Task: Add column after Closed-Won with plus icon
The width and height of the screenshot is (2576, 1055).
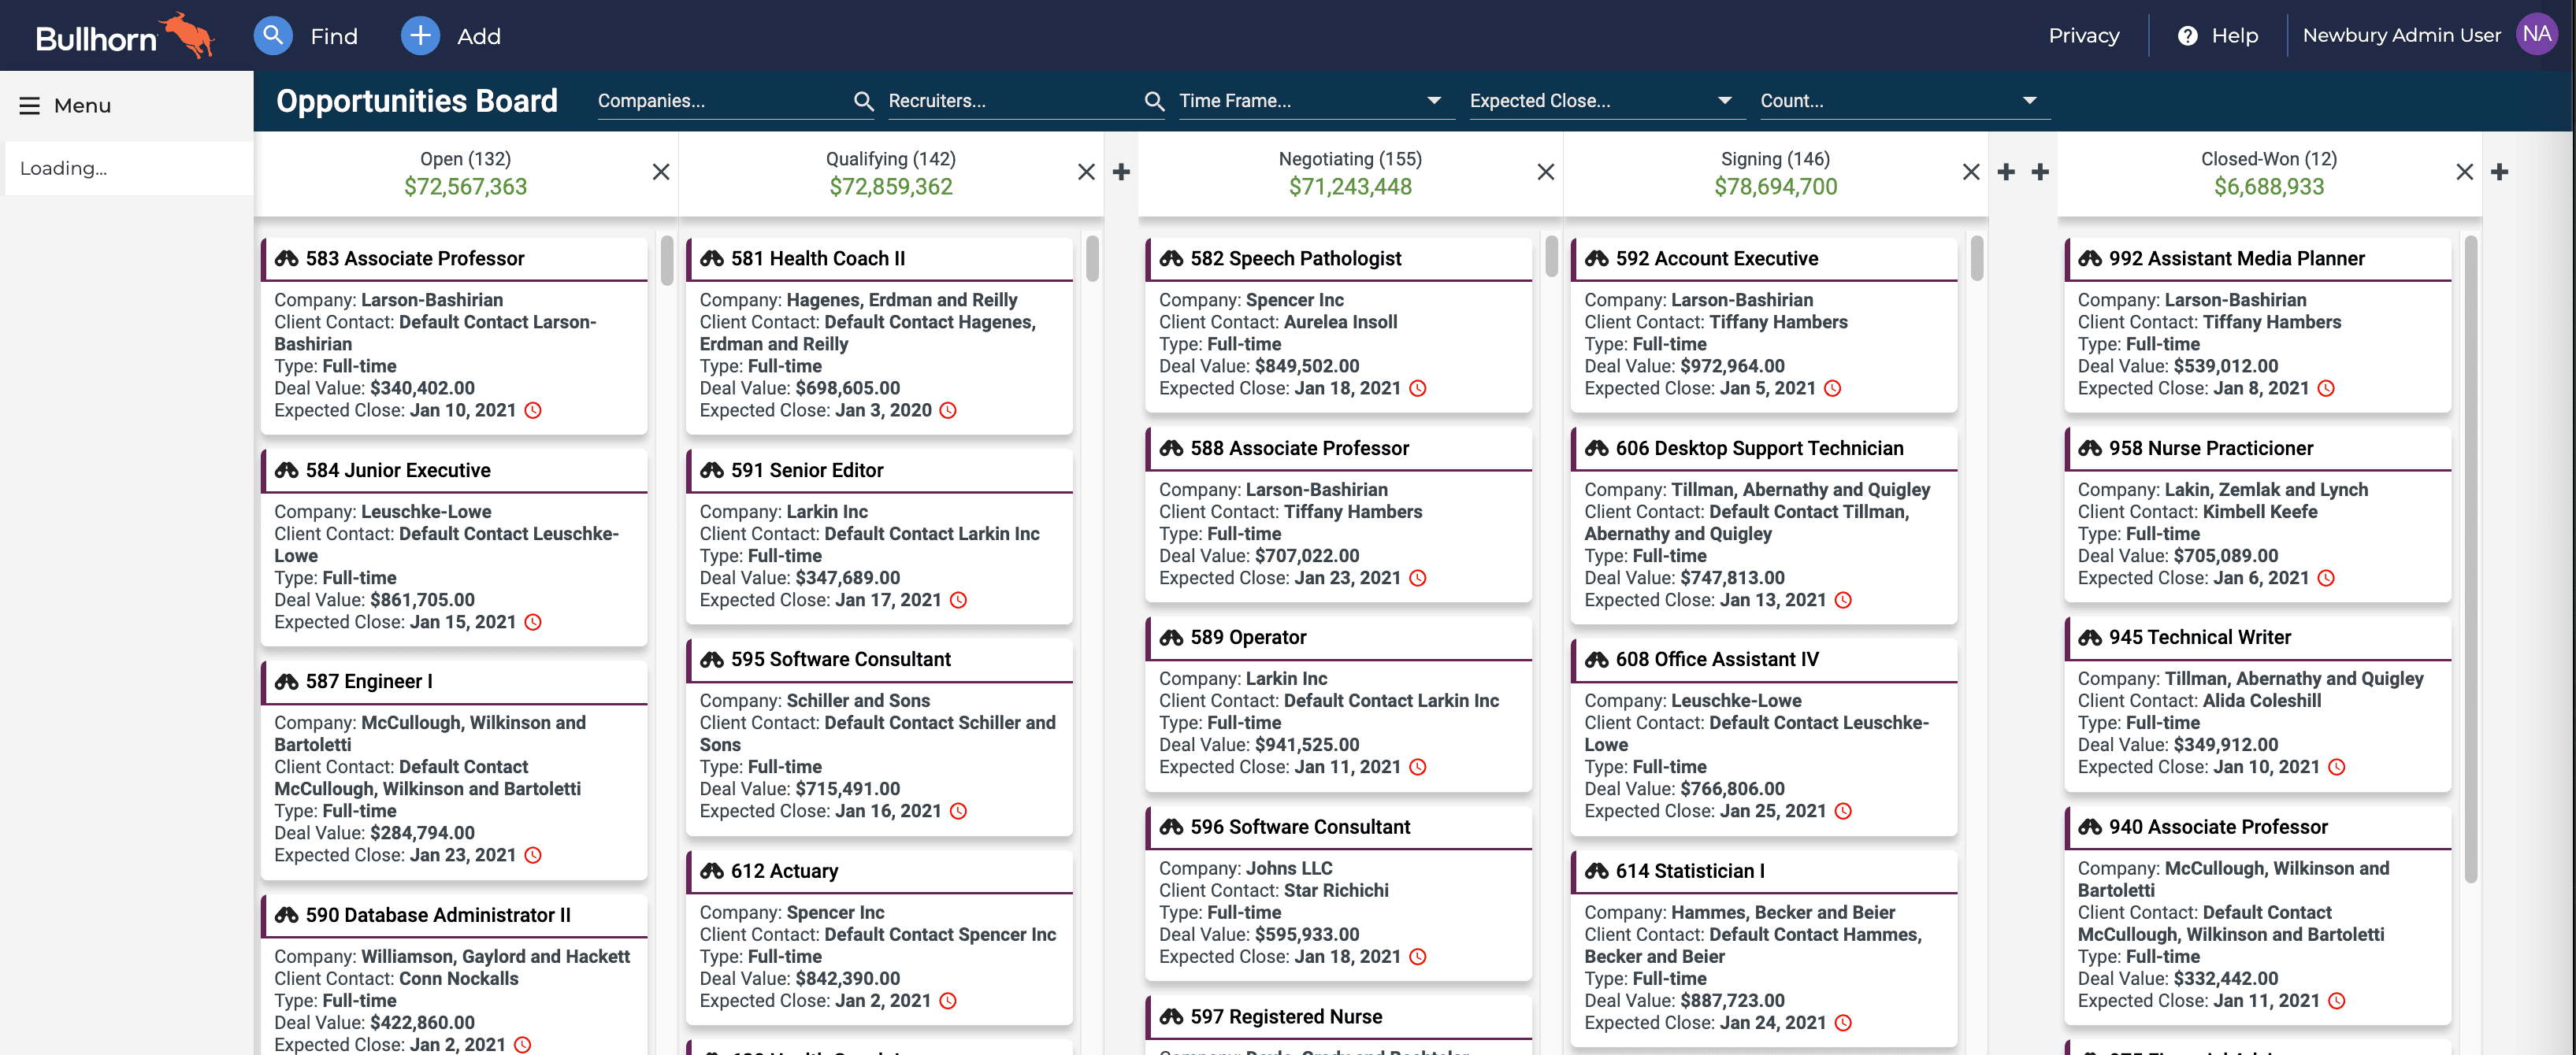Action: [2499, 172]
